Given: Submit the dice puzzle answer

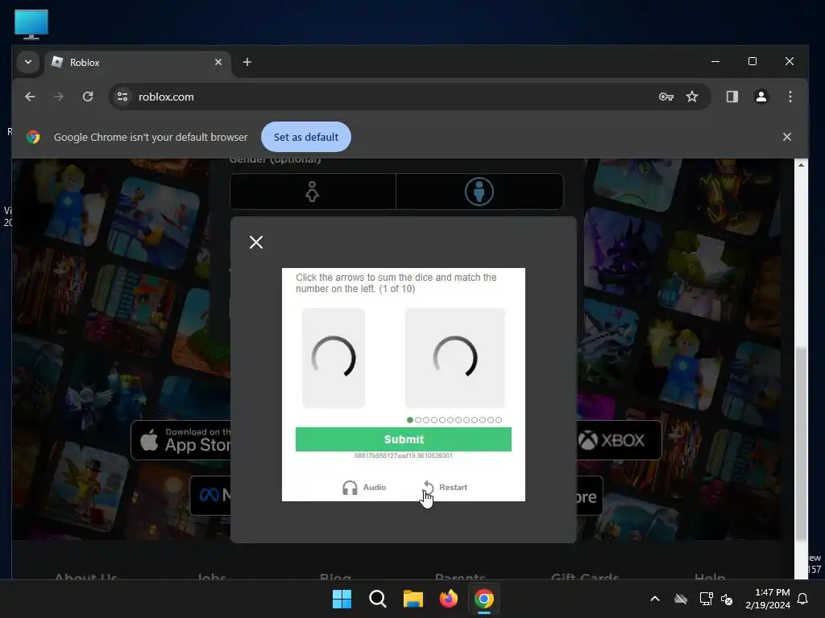Looking at the screenshot, I should [403, 439].
